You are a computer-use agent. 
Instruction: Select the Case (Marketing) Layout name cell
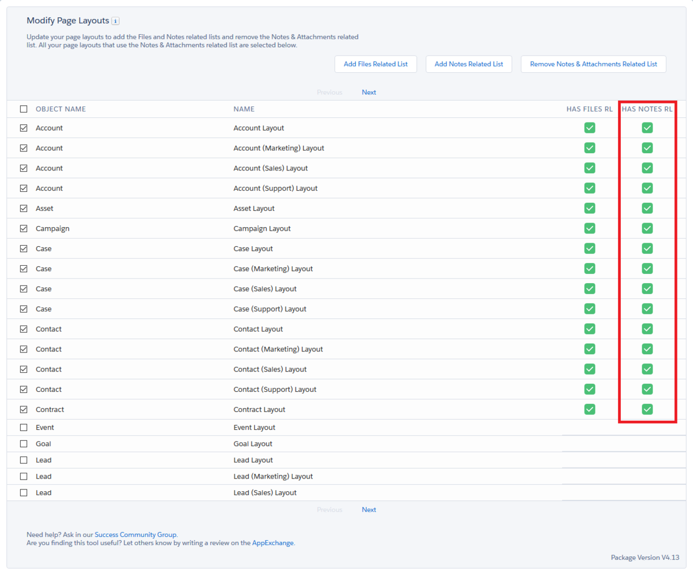point(273,269)
